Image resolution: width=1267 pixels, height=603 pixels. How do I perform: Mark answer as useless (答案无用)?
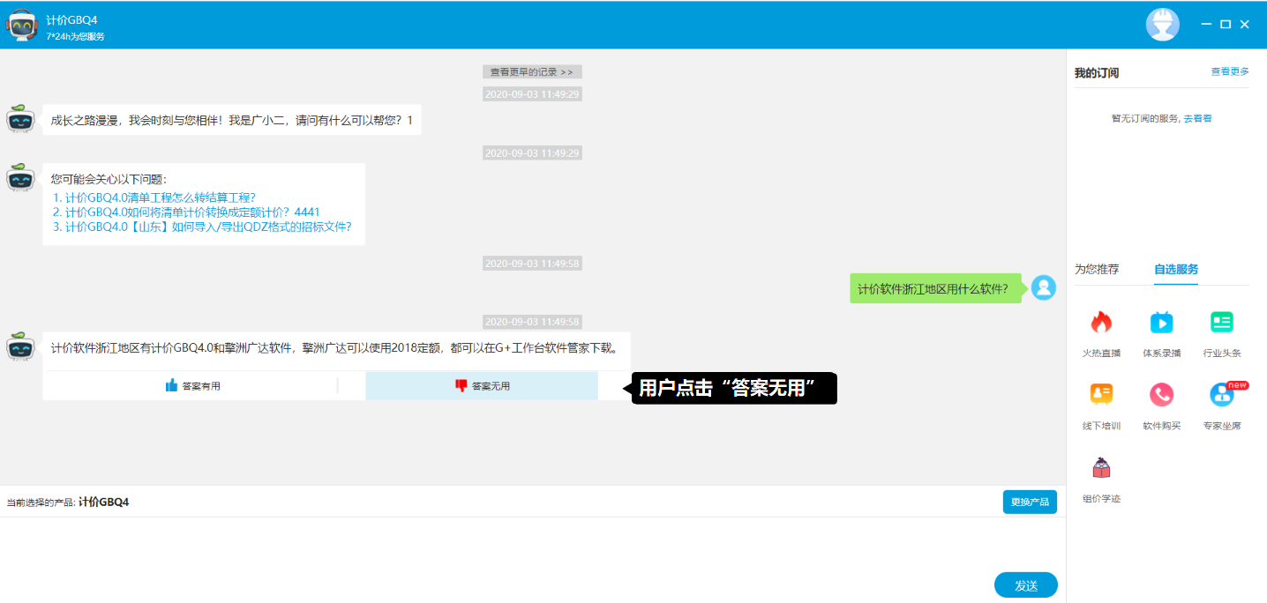point(482,386)
